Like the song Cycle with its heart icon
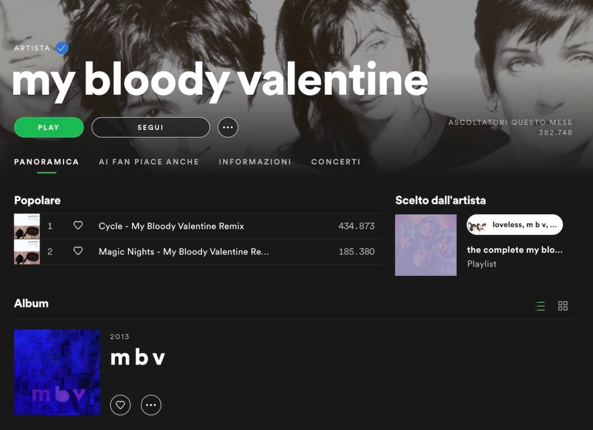This screenshot has height=430, width=593. (x=78, y=226)
